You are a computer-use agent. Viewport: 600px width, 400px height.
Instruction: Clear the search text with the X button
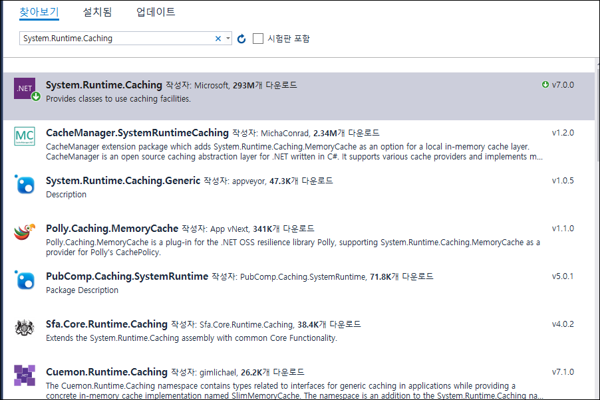[218, 39]
